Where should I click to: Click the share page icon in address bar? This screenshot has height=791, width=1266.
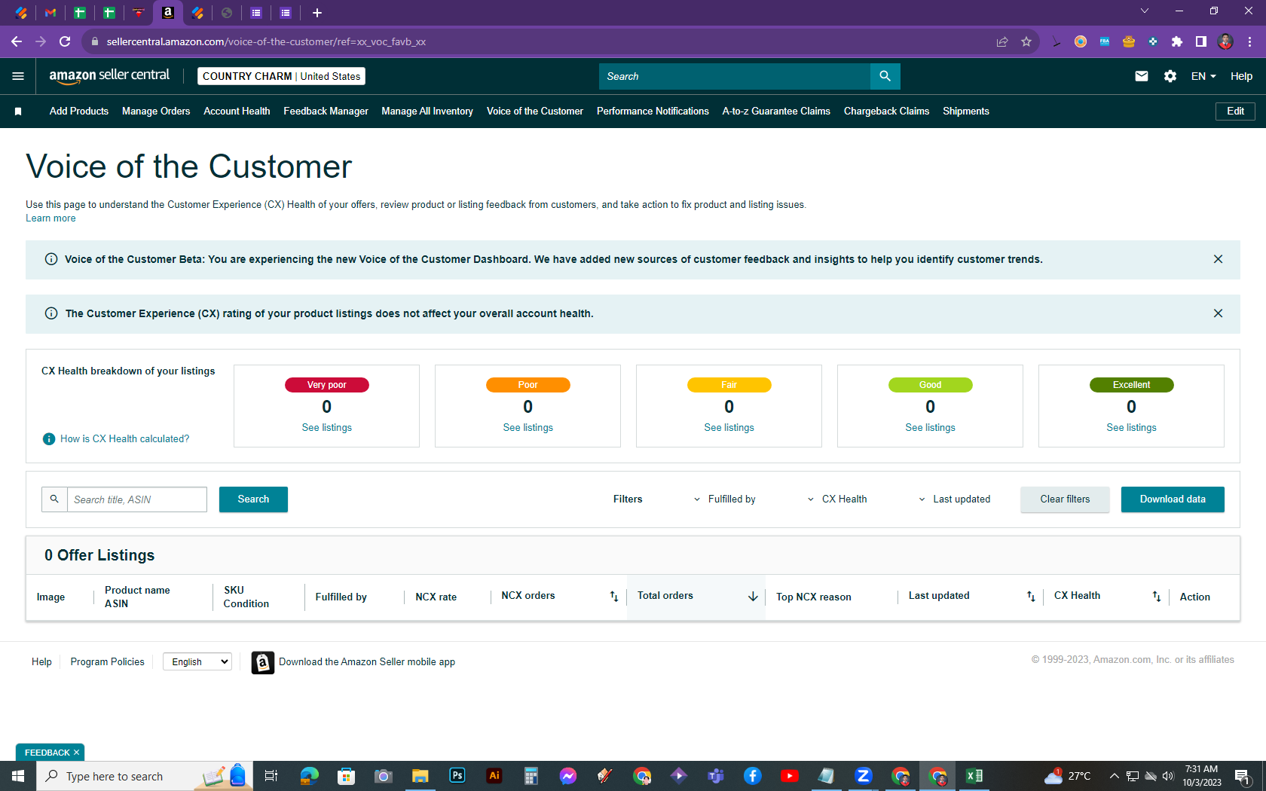1002,41
